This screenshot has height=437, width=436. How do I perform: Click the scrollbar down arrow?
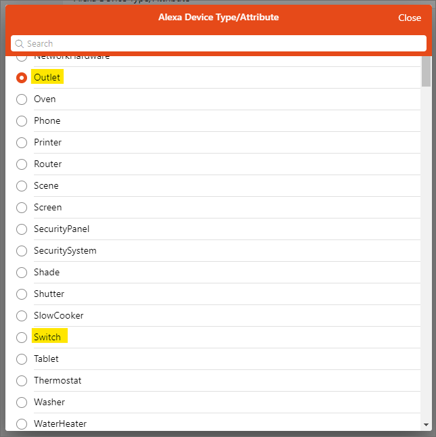(x=426, y=425)
